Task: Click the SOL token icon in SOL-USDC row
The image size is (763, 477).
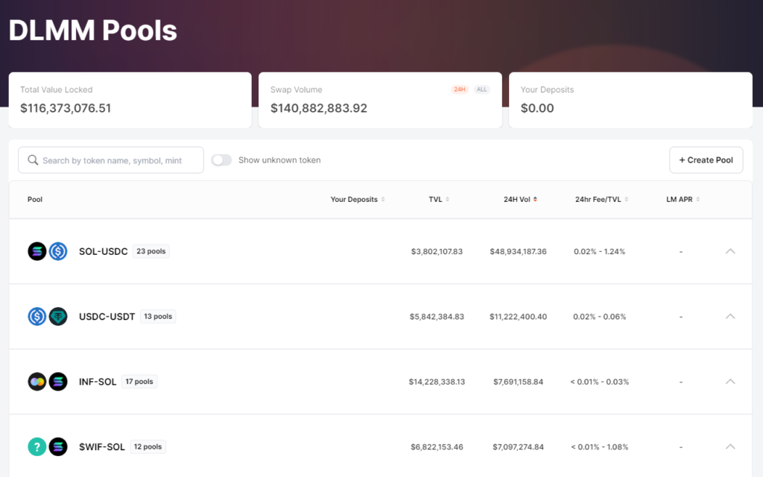Action: (37, 251)
